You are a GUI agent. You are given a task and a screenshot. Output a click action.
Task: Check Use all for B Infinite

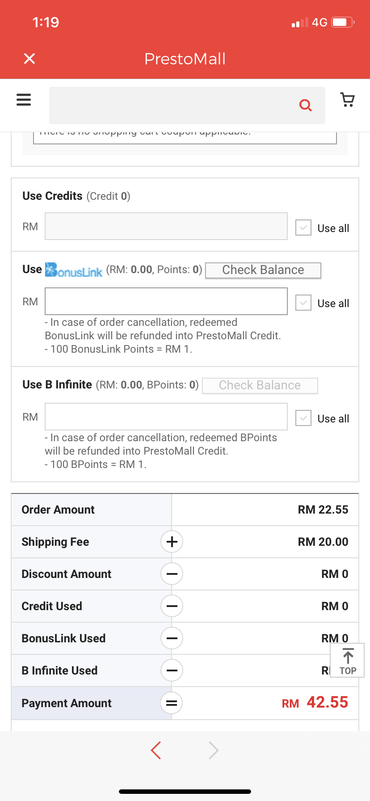tap(303, 418)
